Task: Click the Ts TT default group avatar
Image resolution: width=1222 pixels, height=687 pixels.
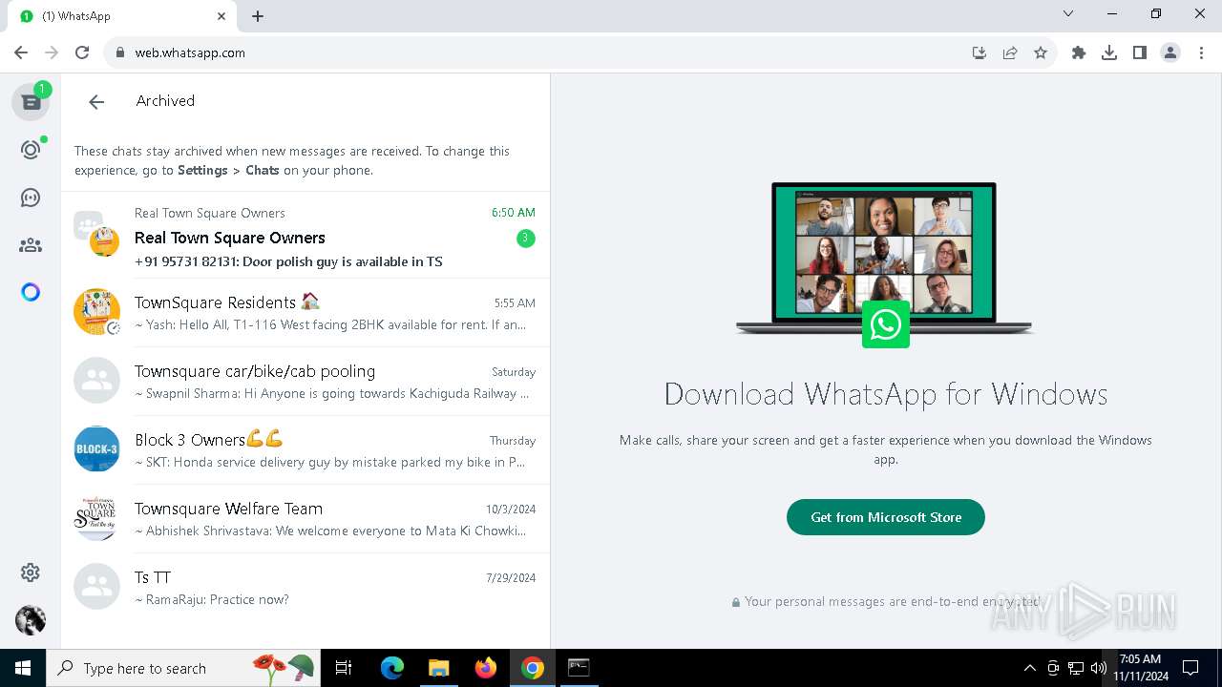Action: (x=96, y=587)
